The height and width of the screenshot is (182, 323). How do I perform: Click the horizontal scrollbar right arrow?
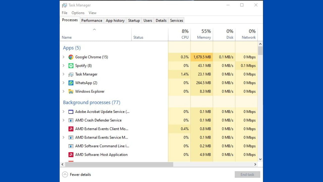[x=255, y=164]
